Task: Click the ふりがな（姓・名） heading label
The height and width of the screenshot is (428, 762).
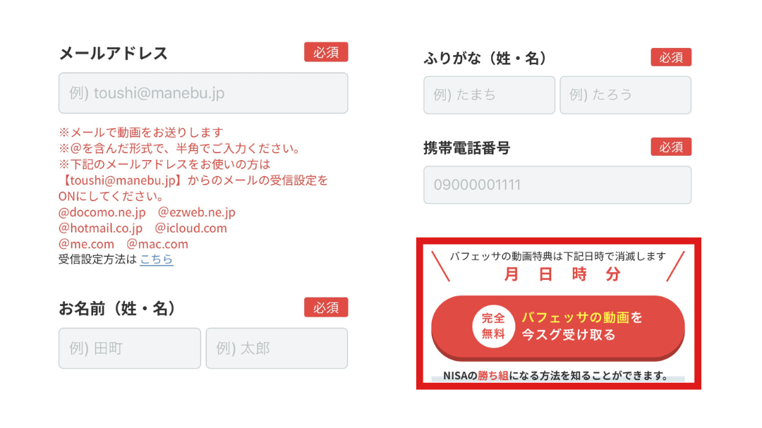Action: (x=485, y=59)
